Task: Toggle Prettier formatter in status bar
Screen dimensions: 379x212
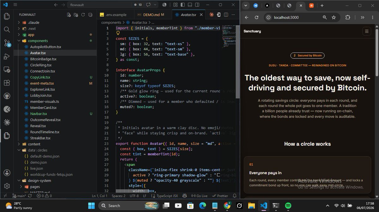Action: [x=220, y=196]
